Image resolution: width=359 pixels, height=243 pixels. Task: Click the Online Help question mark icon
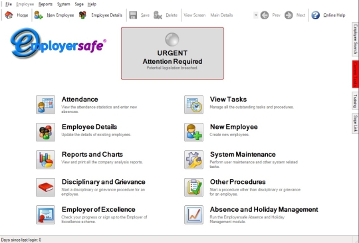(x=316, y=15)
